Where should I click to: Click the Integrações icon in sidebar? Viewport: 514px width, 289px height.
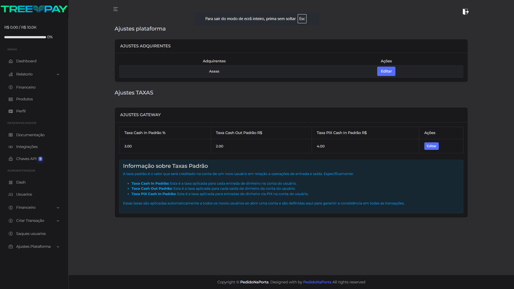11,147
